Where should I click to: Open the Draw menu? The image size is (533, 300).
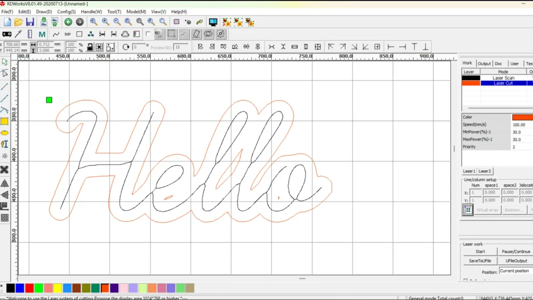tap(44, 11)
